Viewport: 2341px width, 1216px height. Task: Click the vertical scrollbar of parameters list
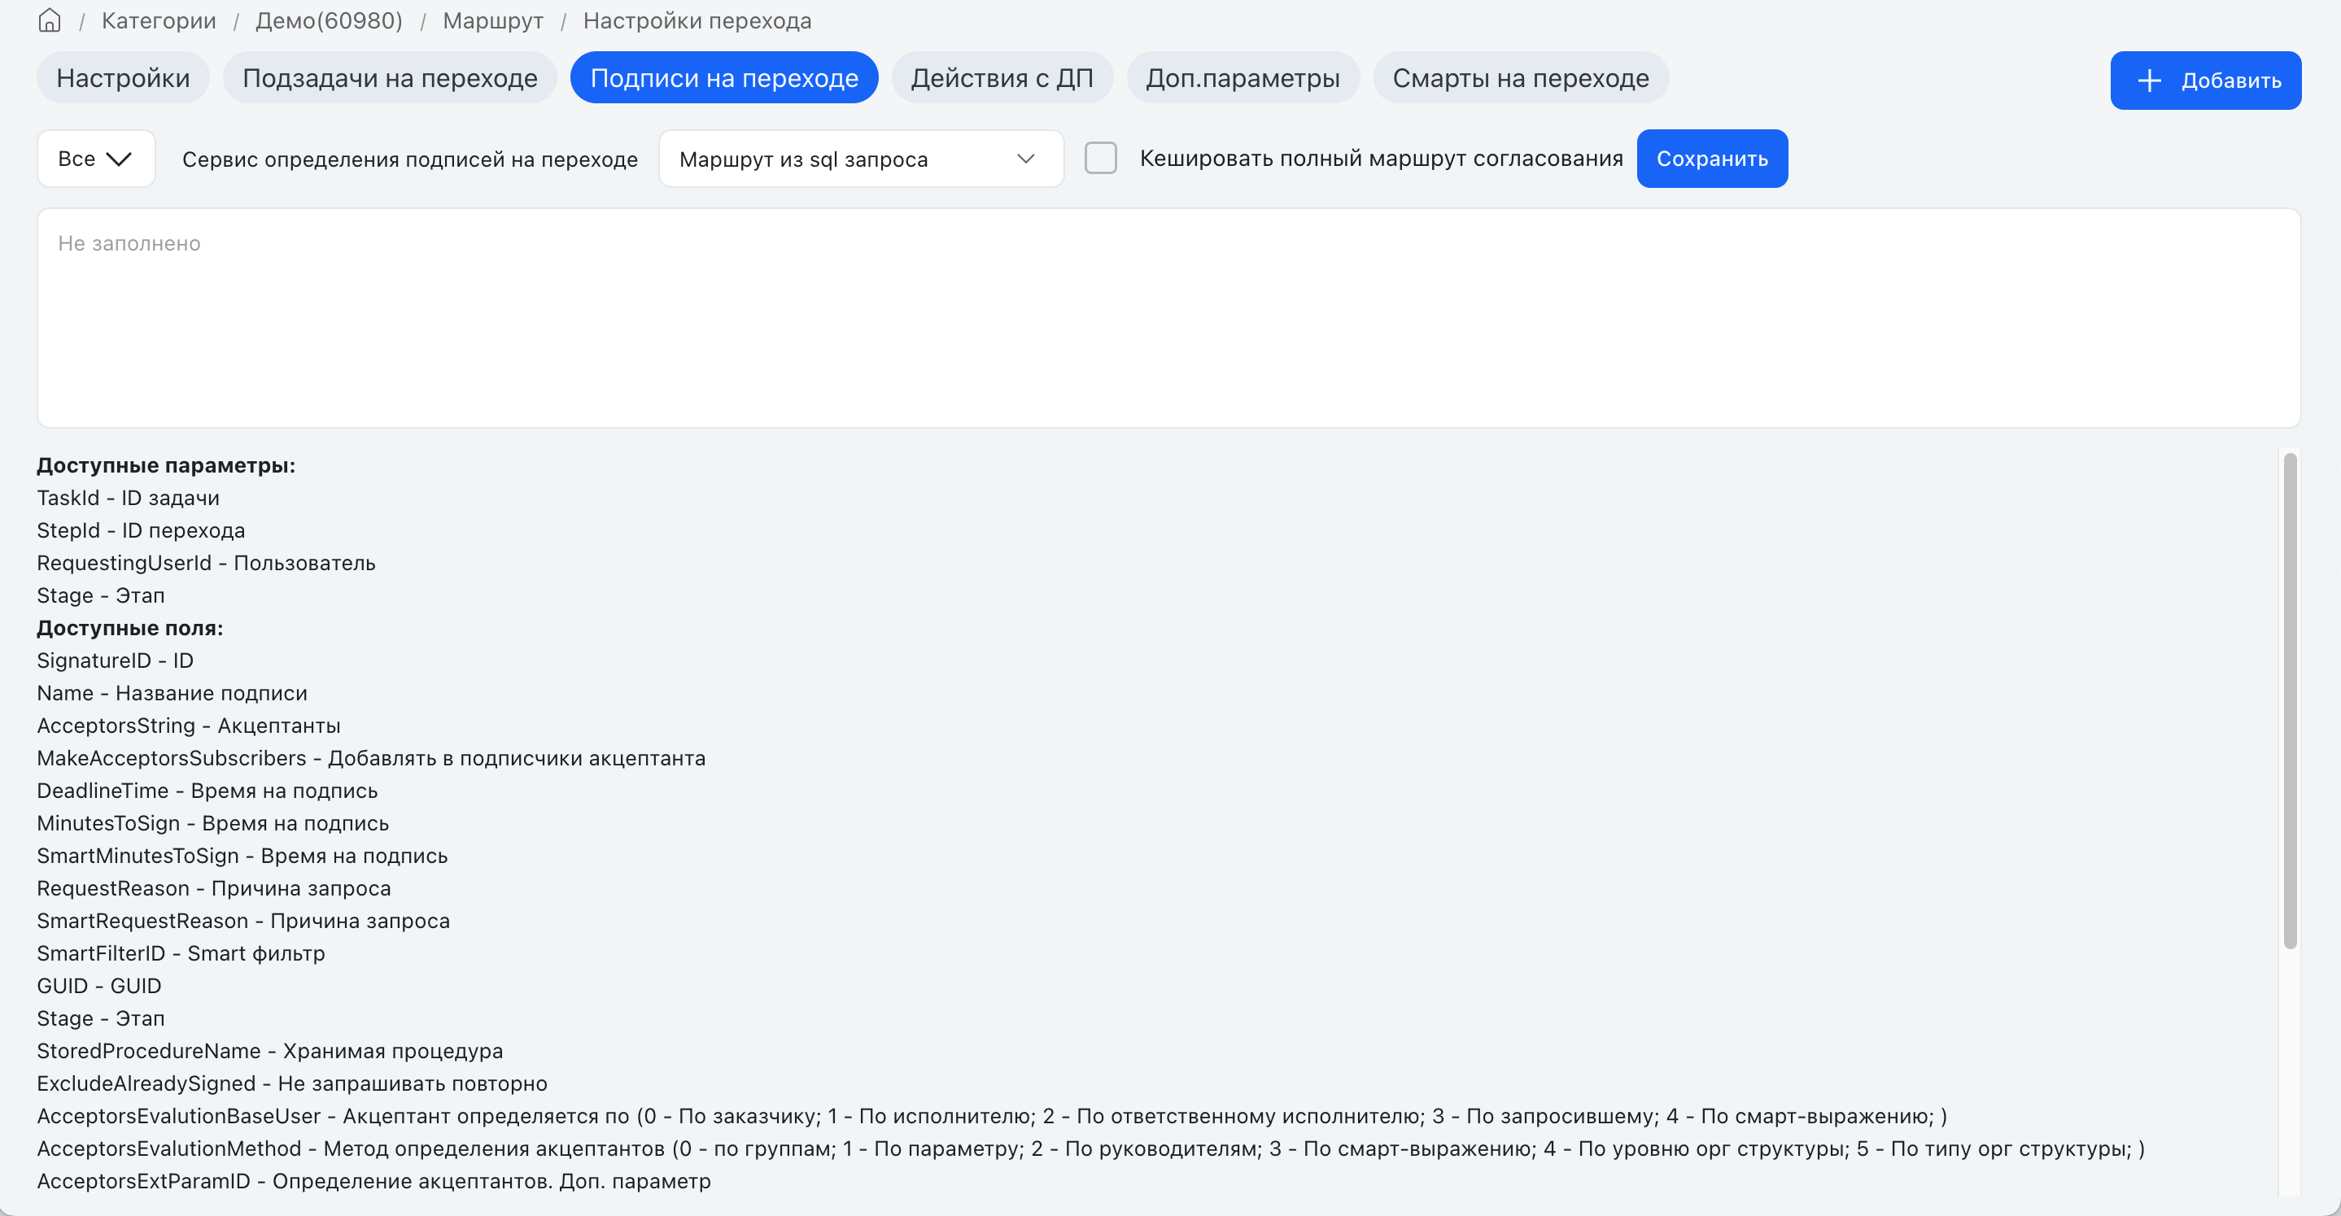2290,700
